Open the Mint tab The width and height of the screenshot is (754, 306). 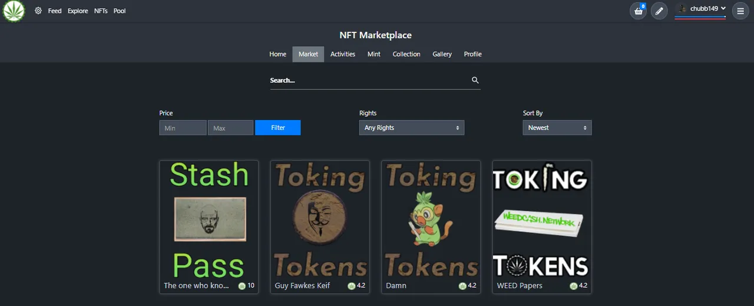[x=374, y=54]
